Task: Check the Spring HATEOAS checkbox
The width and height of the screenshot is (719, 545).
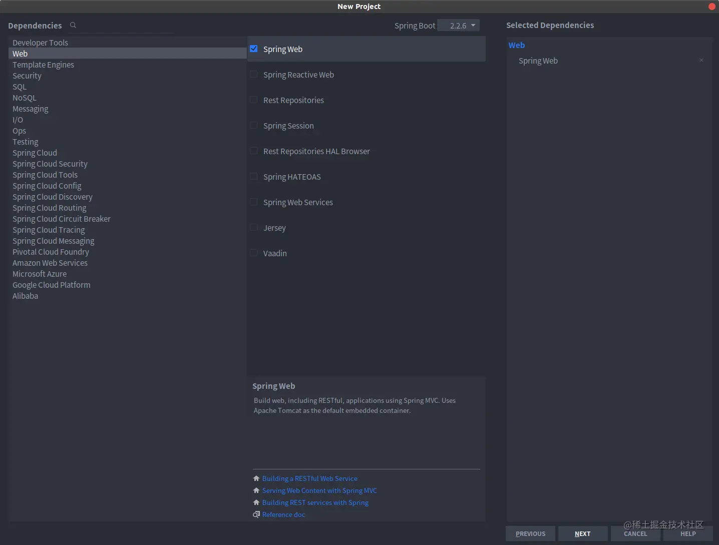Action: [x=254, y=176]
